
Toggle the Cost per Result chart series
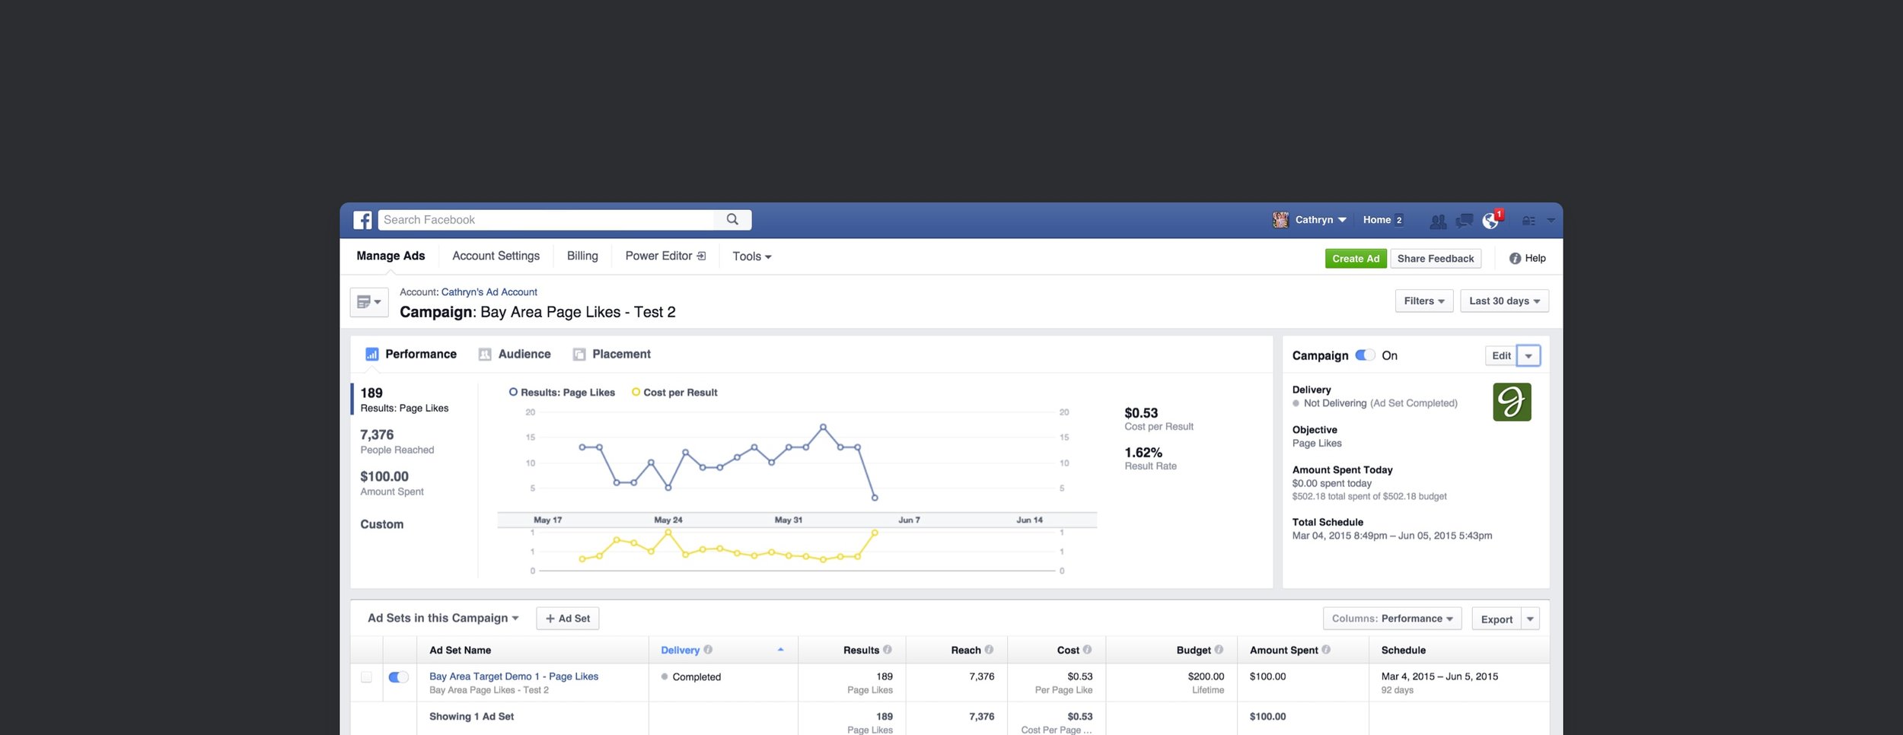[x=674, y=393]
